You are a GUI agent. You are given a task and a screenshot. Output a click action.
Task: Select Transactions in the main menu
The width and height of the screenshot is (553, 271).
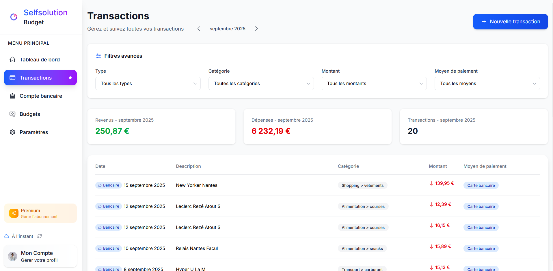tap(40, 78)
